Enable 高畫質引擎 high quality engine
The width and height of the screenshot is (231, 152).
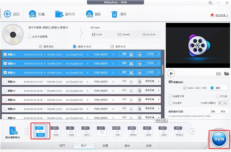coord(170,96)
